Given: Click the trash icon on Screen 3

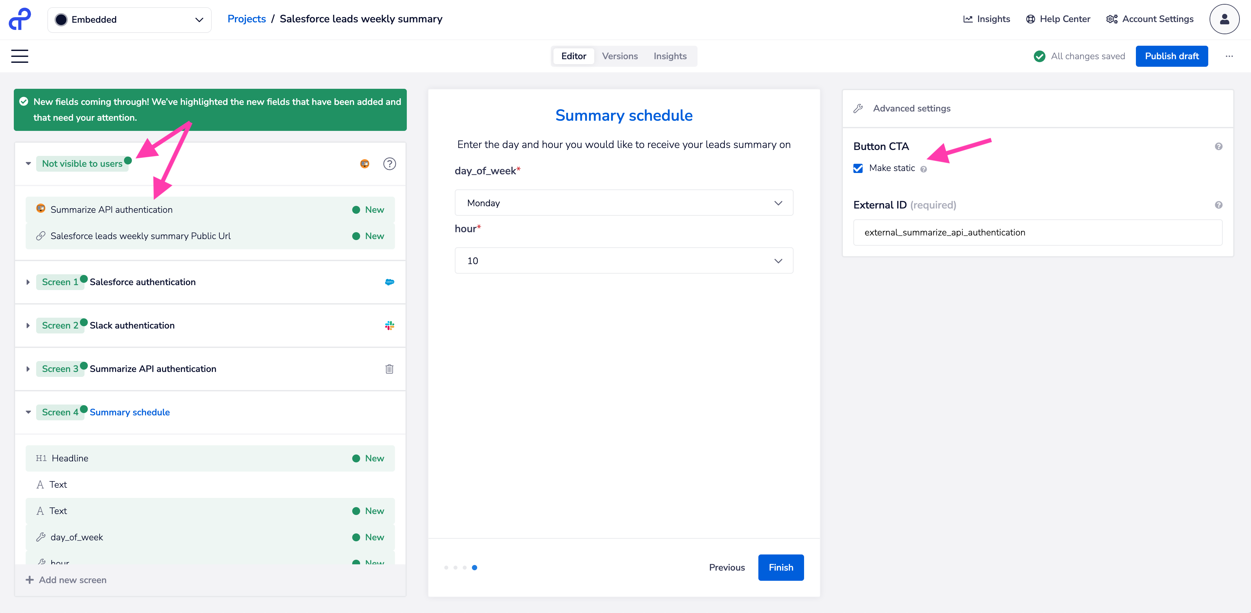Looking at the screenshot, I should point(389,369).
